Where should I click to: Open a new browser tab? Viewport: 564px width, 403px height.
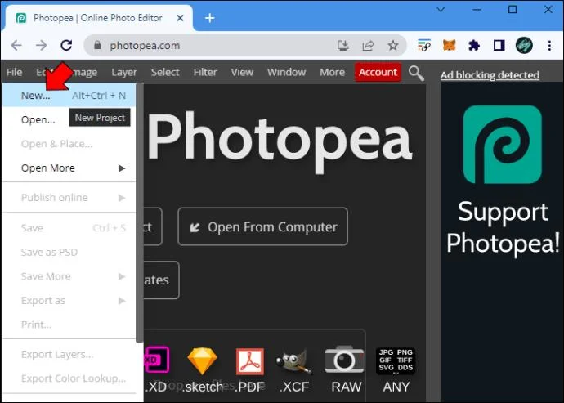(210, 18)
